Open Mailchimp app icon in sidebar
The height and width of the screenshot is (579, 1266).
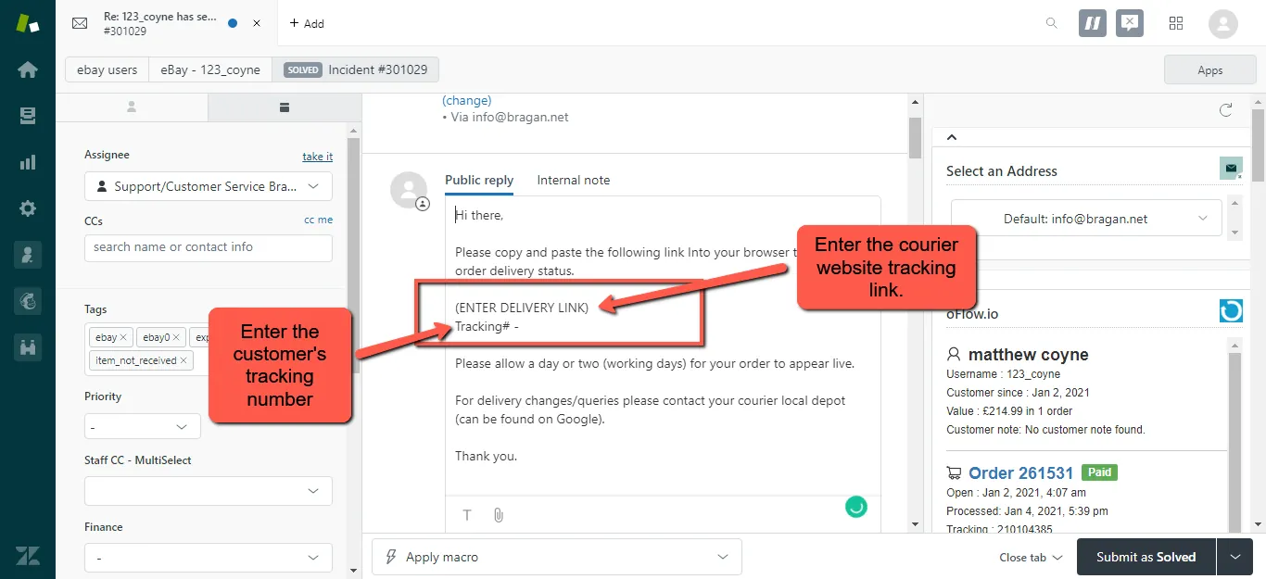[28, 301]
